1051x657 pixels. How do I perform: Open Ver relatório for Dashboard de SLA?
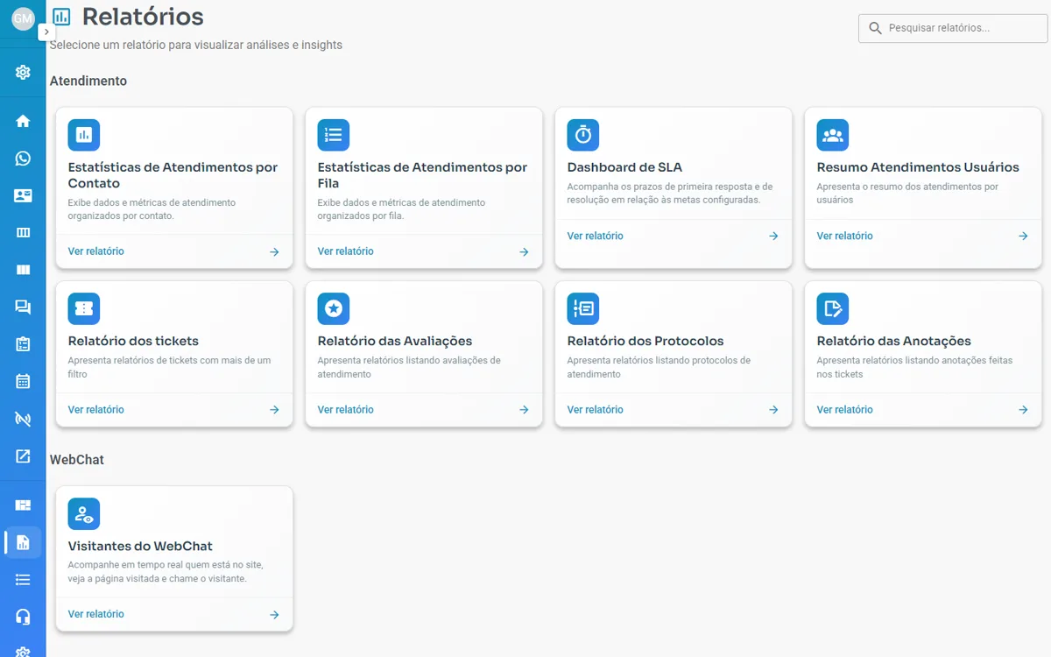pos(596,236)
